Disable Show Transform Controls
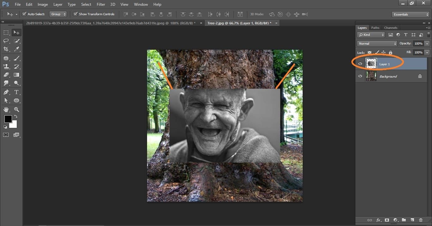 pos(75,14)
